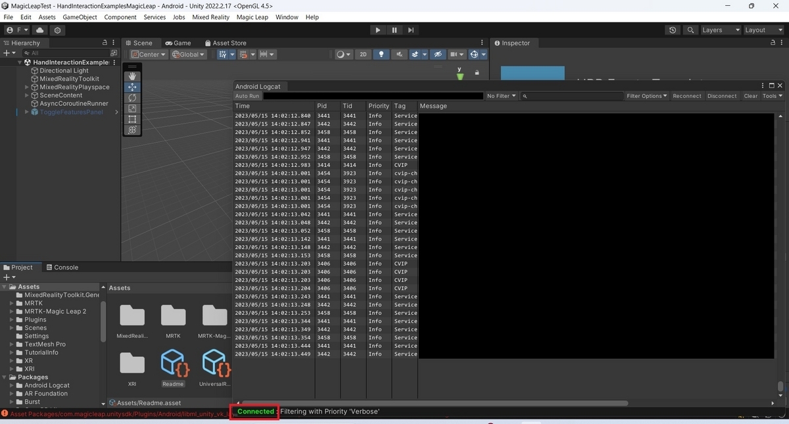Open the global search magnifier icon
Viewport: 789px width, 424px height.
click(x=690, y=30)
